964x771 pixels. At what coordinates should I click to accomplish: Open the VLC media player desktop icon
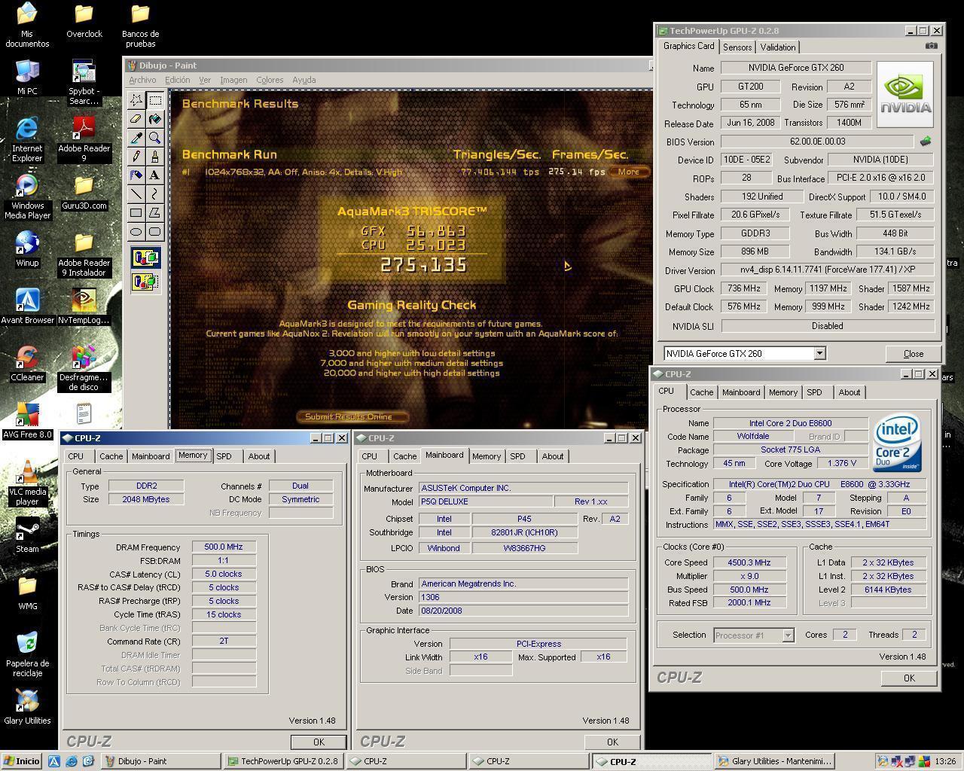point(27,483)
